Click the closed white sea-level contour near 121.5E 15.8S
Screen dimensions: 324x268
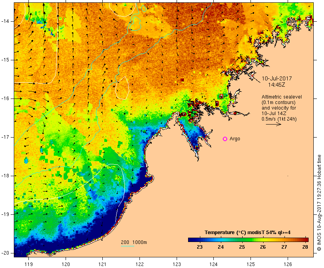pyautogui.click(x=122, y=88)
